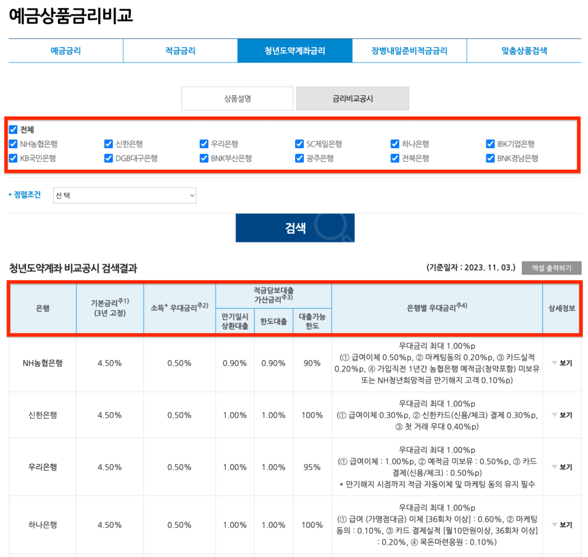This screenshot has width=588, height=557.
Task: Toggle the SC제일은행 checkbox
Action: pyautogui.click(x=299, y=144)
